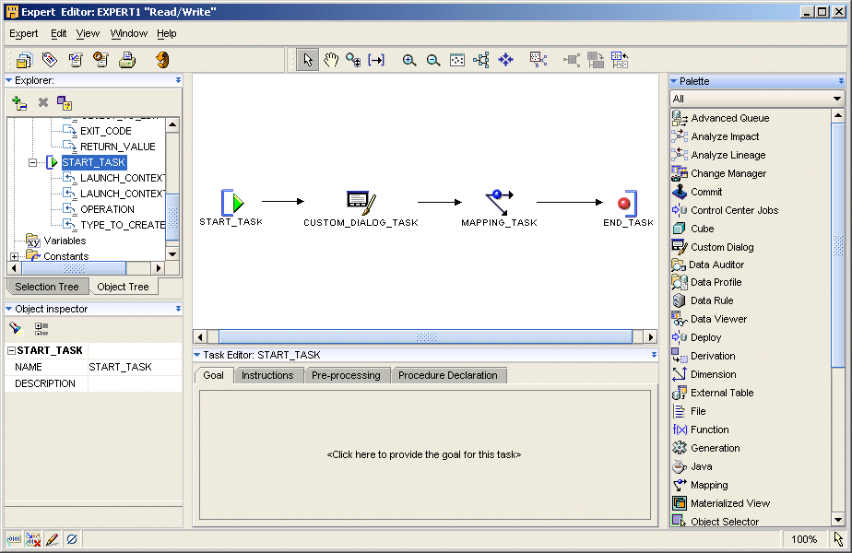Expand the Constants node in the tree
This screenshot has height=553, width=852.
[12, 256]
